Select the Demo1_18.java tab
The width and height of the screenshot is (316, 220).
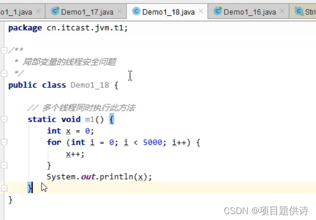(x=167, y=12)
